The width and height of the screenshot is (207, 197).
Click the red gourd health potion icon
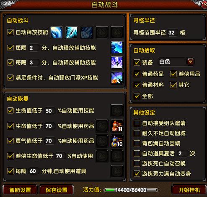tap(117, 126)
